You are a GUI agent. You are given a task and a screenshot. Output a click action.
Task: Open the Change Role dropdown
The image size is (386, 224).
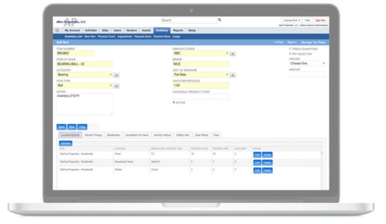(292, 21)
